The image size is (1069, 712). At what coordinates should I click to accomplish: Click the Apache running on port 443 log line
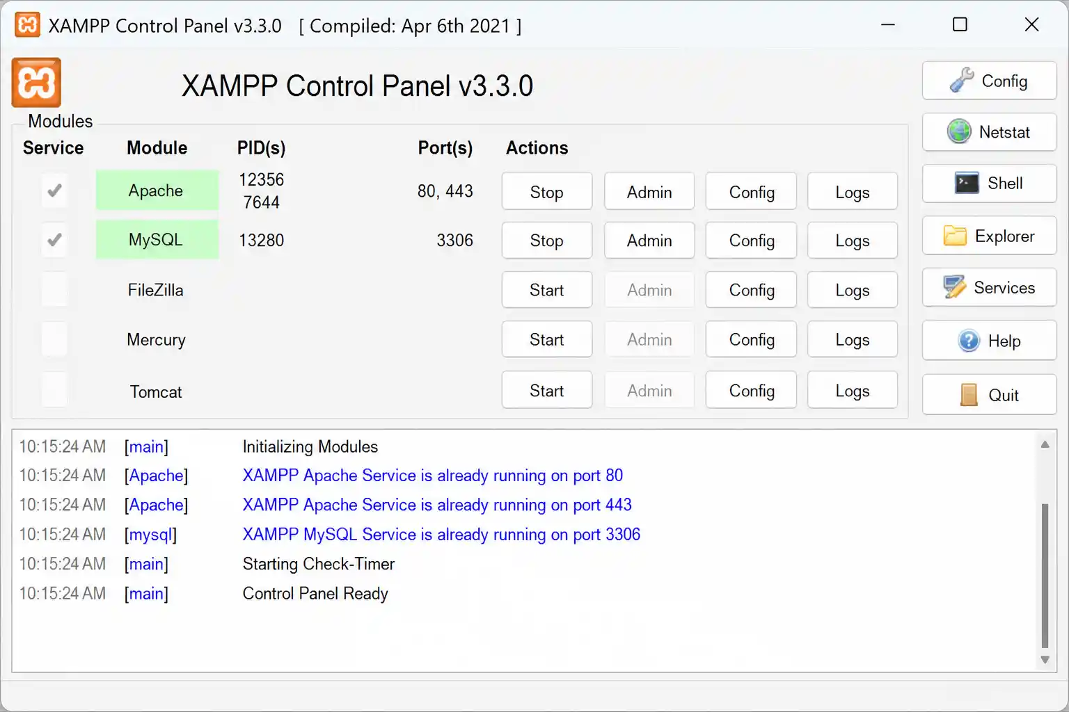[x=437, y=505]
